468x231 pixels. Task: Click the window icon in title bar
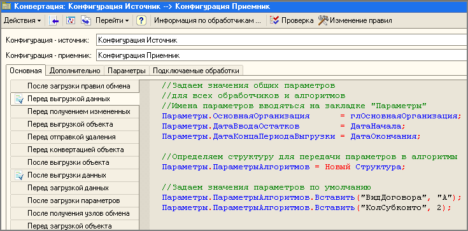6,6
